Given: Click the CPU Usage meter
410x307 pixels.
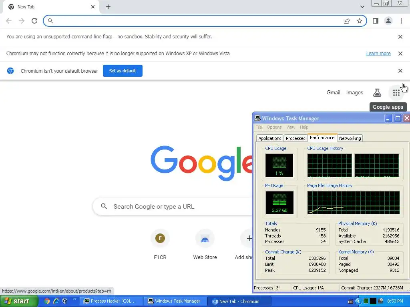Looking at the screenshot, I should tap(279, 165).
